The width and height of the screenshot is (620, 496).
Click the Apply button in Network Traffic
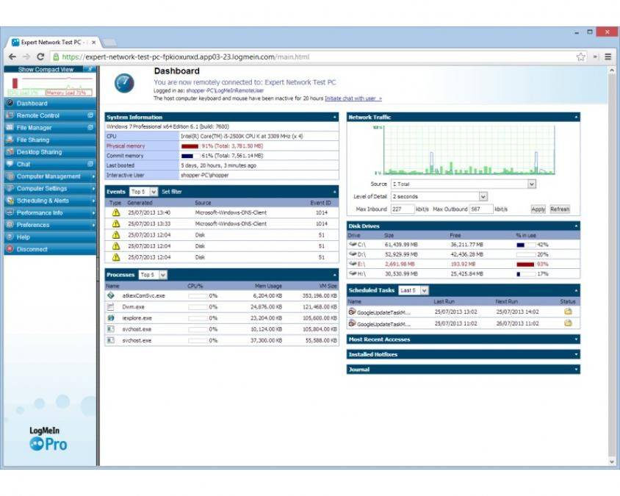click(x=538, y=209)
